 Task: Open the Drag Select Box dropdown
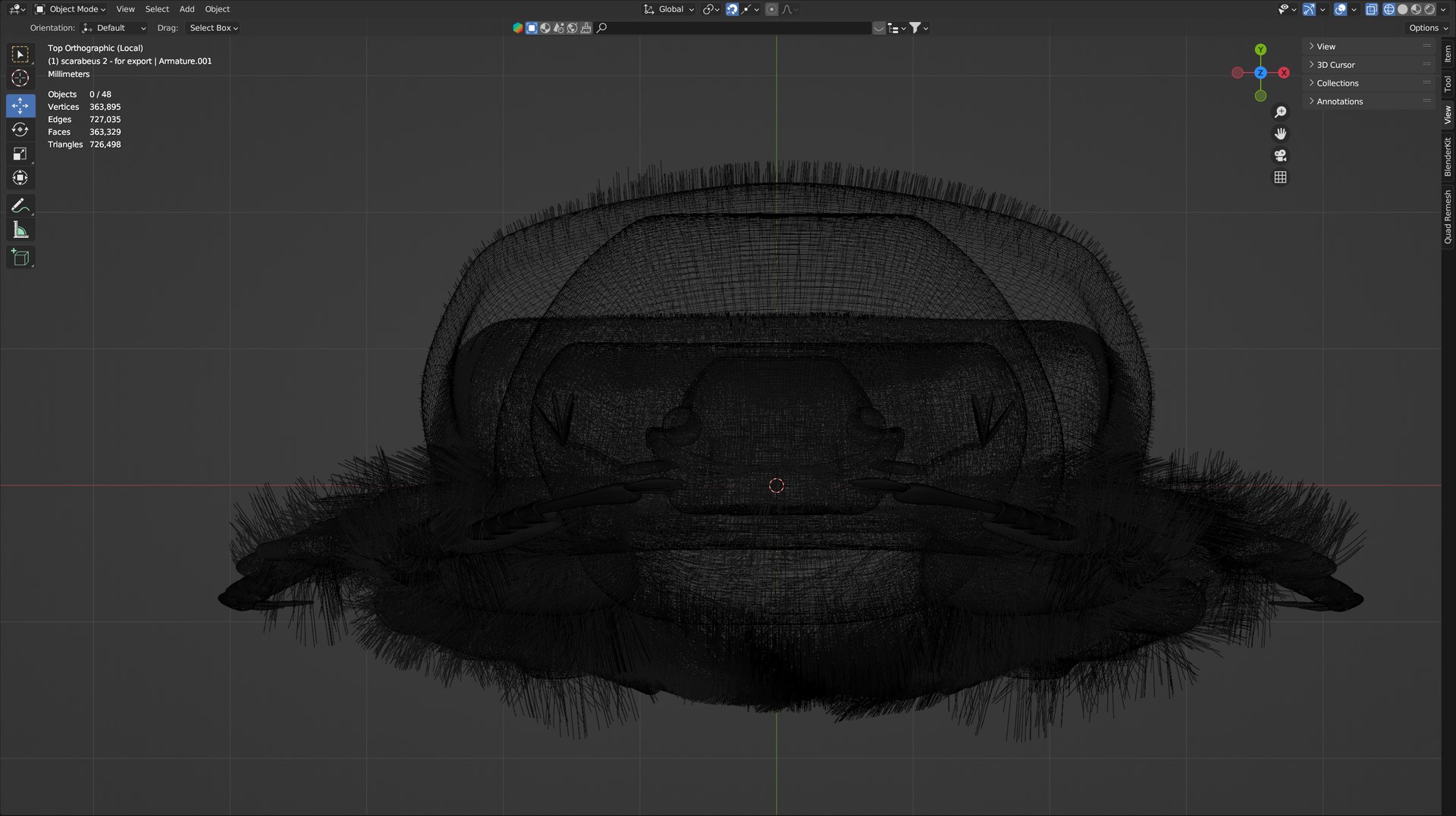[x=213, y=28]
